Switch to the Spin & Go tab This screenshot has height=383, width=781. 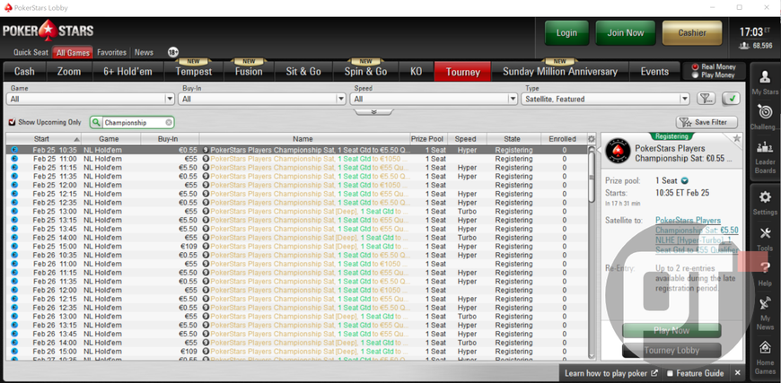(x=365, y=72)
